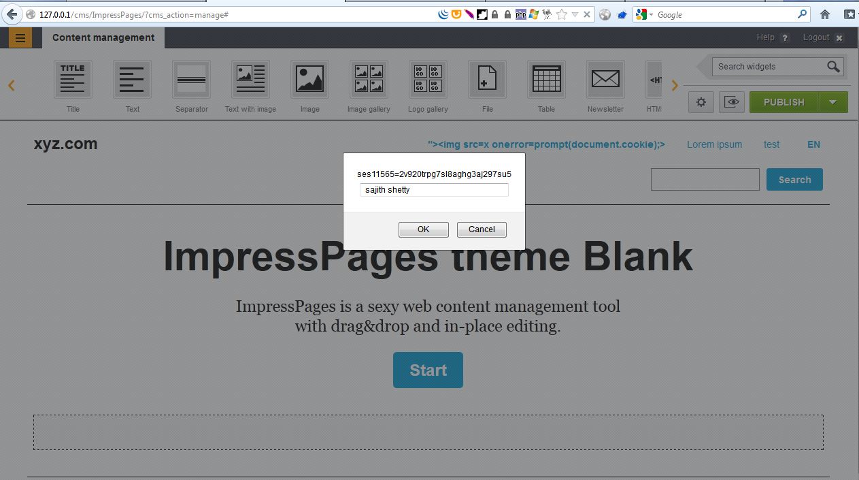Screen dimensions: 859x480
Task: Open the Lorem ipsum menu item
Action: point(714,144)
